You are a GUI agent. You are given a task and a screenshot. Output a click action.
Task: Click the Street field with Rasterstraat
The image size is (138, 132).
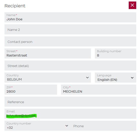[x=48, y=53]
